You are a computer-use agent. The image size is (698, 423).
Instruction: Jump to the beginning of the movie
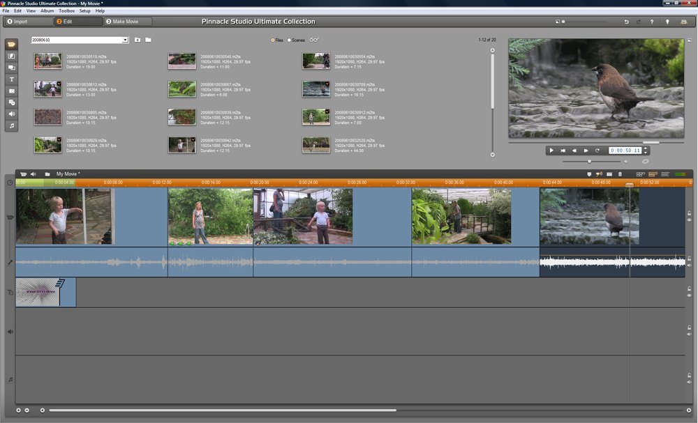(x=563, y=151)
